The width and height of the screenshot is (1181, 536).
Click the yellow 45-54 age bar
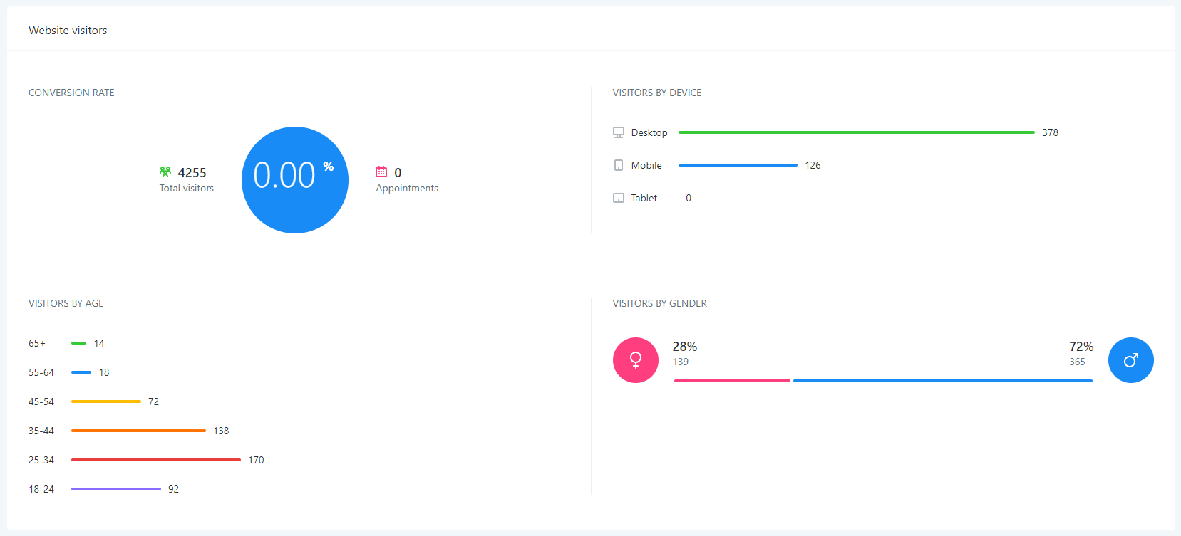pyautogui.click(x=106, y=401)
